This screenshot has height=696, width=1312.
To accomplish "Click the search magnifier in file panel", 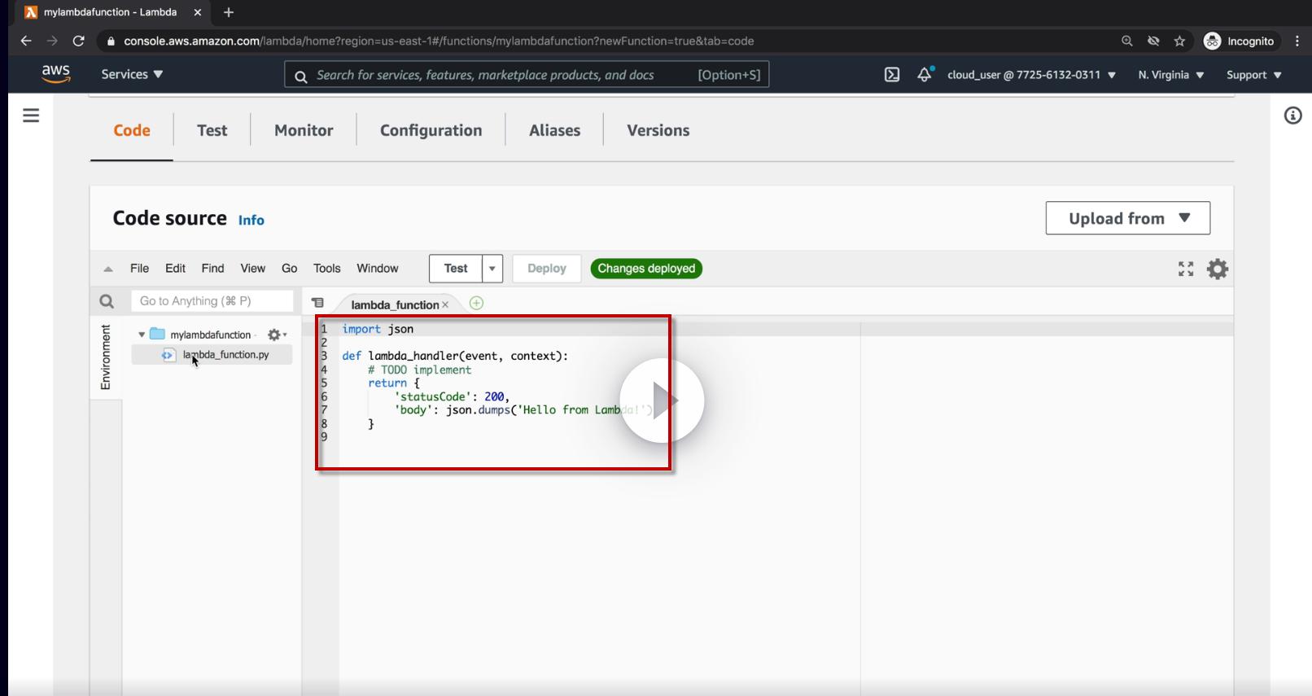I will click(x=107, y=301).
